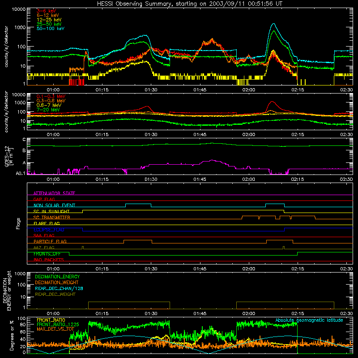Select the 3-6 keV legend label
Viewport: 358px width, 358px height.
point(46,11)
